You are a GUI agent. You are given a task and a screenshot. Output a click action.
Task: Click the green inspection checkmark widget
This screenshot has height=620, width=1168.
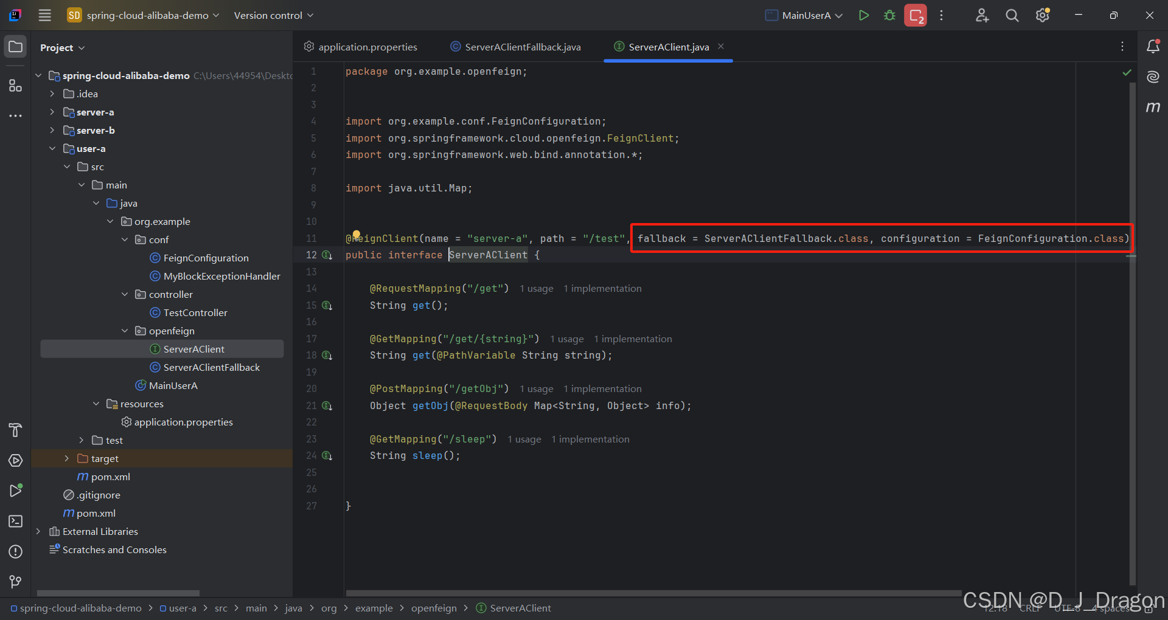[x=1127, y=72]
